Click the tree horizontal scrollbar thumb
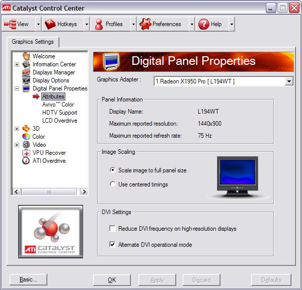The height and width of the screenshot is (290, 302). tap(49, 191)
